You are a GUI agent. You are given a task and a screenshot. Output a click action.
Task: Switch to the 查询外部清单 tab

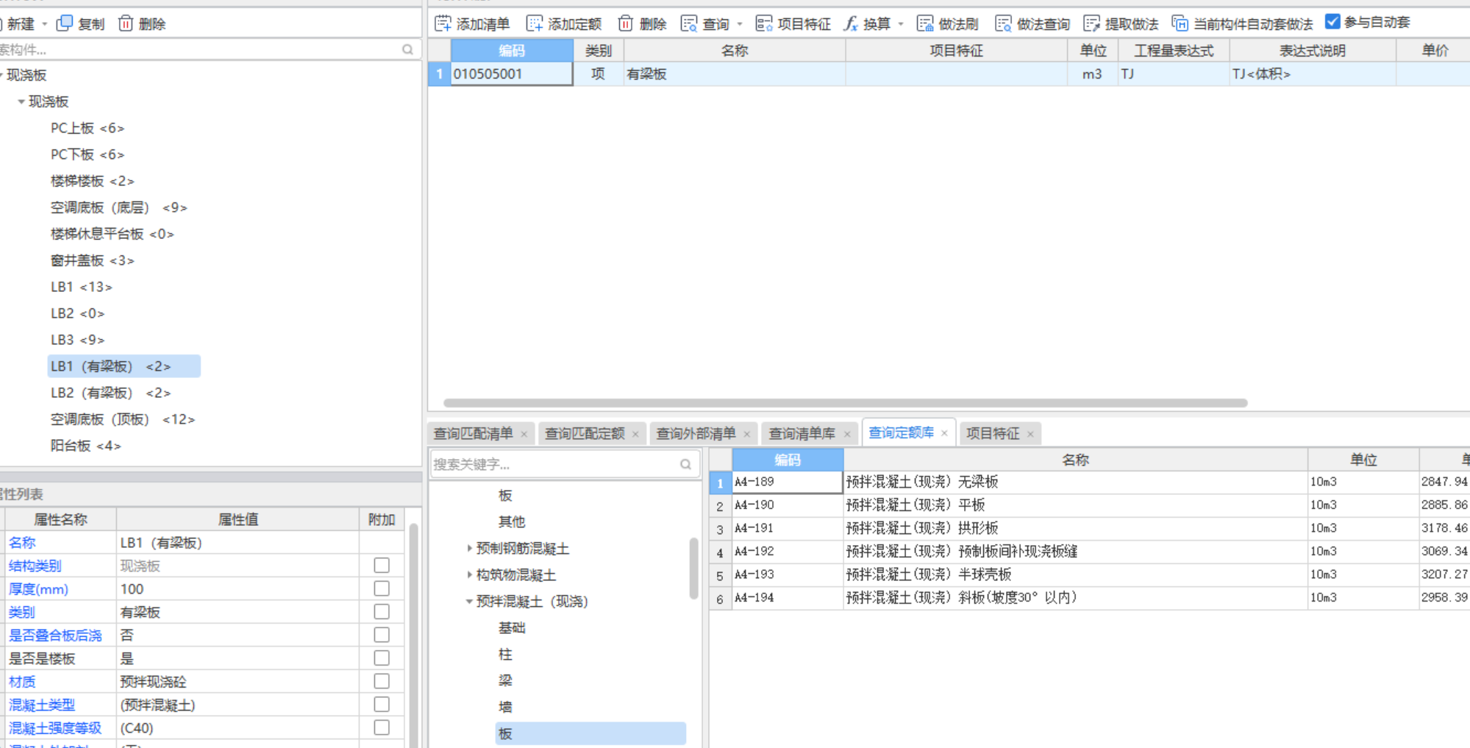click(696, 433)
